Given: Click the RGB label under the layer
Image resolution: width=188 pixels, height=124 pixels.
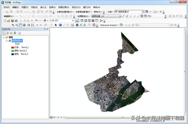Looking at the screenshot, I should coord(17,44).
